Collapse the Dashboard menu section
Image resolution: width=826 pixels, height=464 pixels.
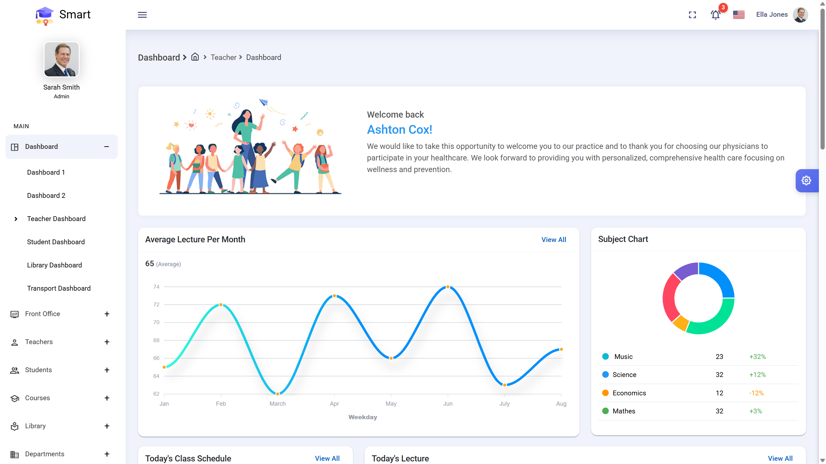[106, 147]
